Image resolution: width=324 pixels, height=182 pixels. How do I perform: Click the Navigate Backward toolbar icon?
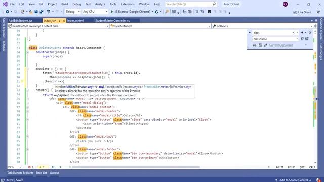coord(7,12)
